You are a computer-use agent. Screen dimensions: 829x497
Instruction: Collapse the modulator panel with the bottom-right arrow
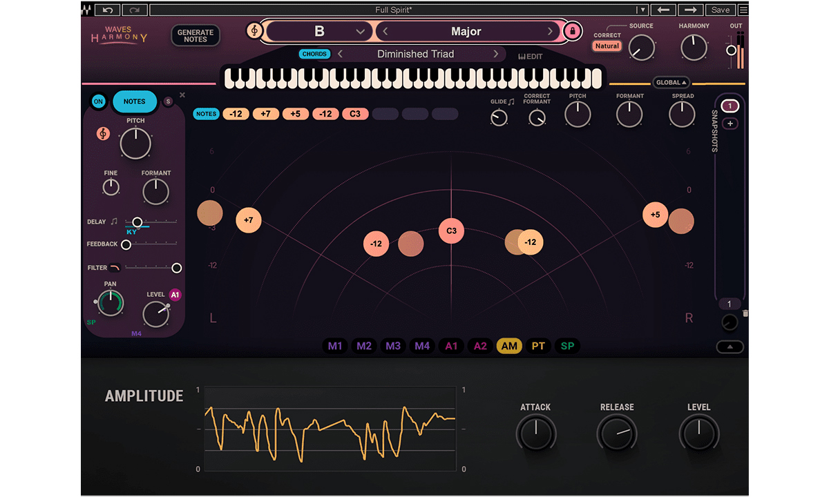tap(730, 347)
